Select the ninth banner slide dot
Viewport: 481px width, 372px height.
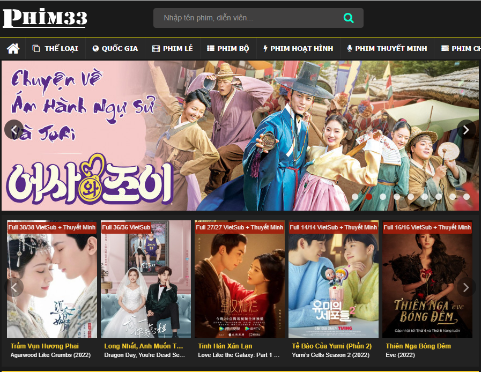pos(467,197)
